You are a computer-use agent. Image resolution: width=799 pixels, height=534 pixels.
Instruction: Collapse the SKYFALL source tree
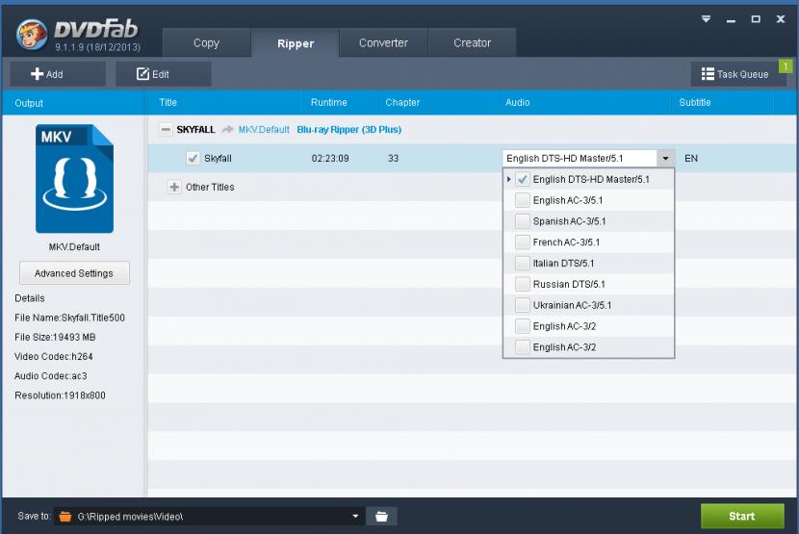point(165,129)
